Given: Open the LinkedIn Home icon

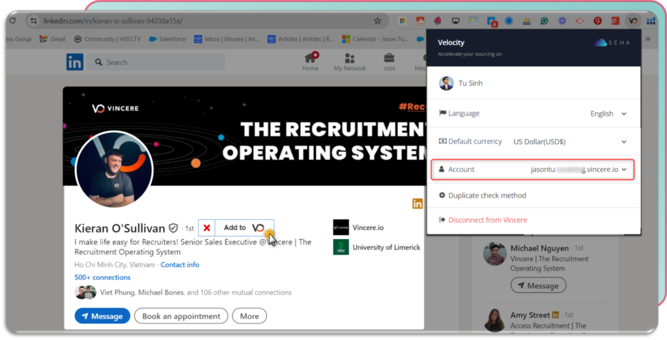Looking at the screenshot, I should click(310, 59).
